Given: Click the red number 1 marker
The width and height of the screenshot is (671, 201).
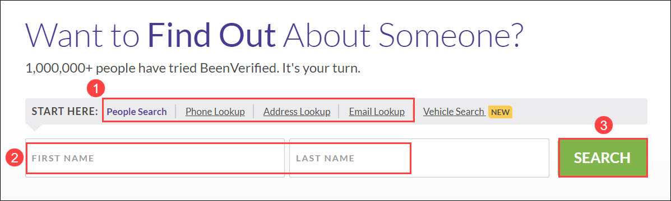Looking at the screenshot, I should click(x=96, y=89).
